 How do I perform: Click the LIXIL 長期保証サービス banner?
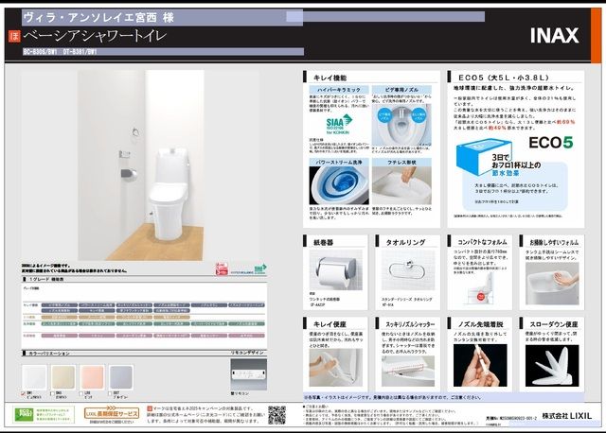coord(112,413)
